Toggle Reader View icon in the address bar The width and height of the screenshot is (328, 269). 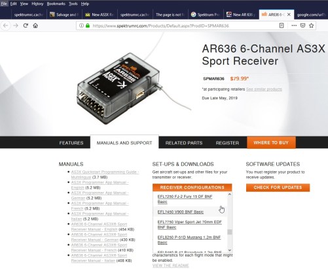[x=282, y=25]
